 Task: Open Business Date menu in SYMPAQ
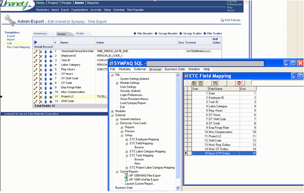pyautogui.click(x=175, y=69)
